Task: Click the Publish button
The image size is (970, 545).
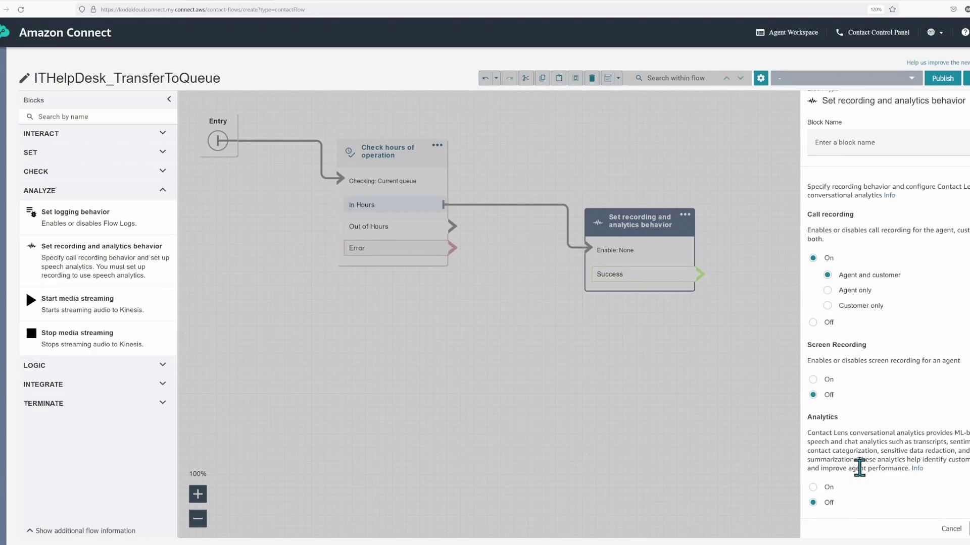Action: 942,78
